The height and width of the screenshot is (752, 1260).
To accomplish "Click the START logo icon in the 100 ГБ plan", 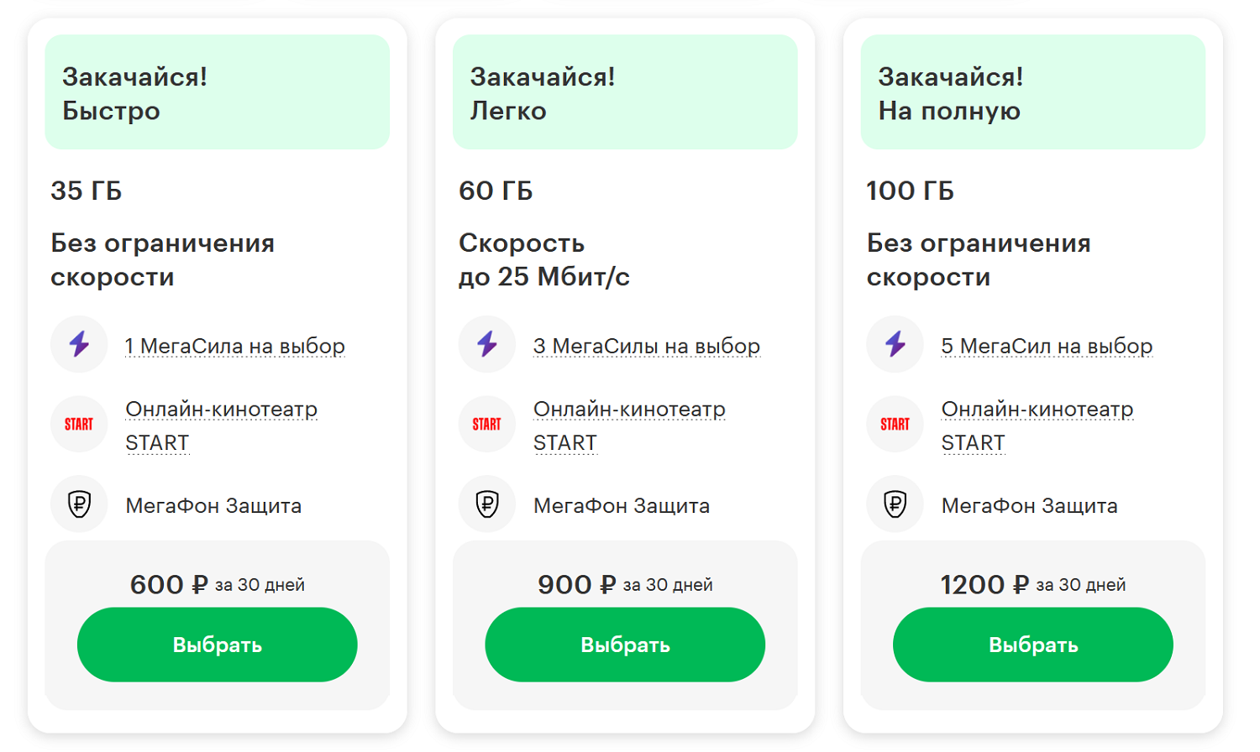I will point(895,424).
